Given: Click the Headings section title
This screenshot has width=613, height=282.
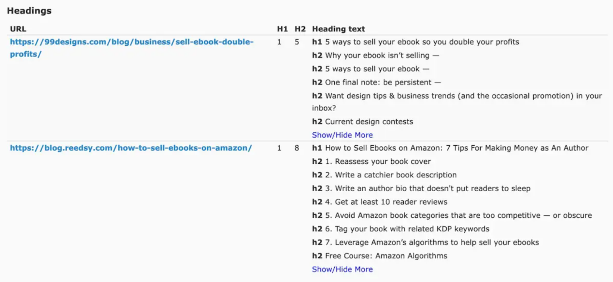Looking at the screenshot, I should tap(29, 11).
